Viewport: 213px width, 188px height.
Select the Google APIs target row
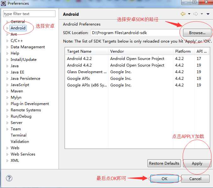137,79
